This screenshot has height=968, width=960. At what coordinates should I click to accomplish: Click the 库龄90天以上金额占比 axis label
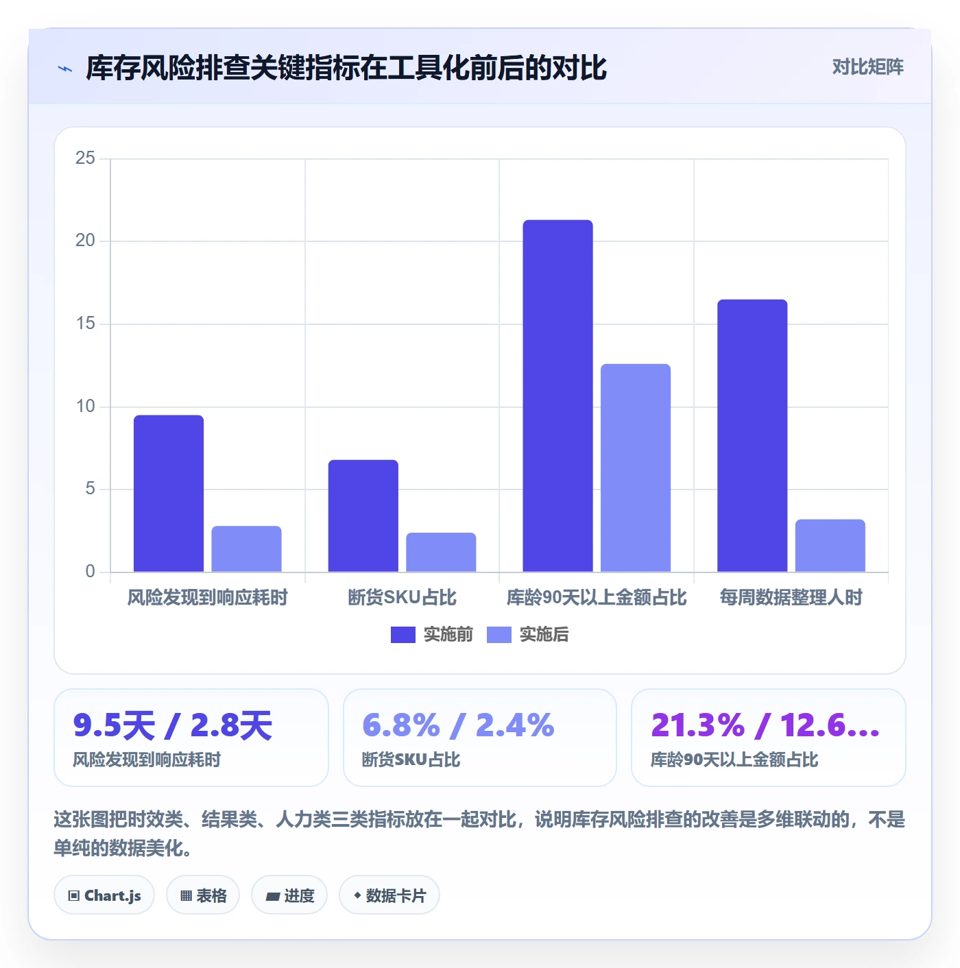[597, 598]
